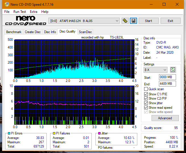The image size is (186, 153).
Task: Click the PI errors graph area
Action: point(74,59)
